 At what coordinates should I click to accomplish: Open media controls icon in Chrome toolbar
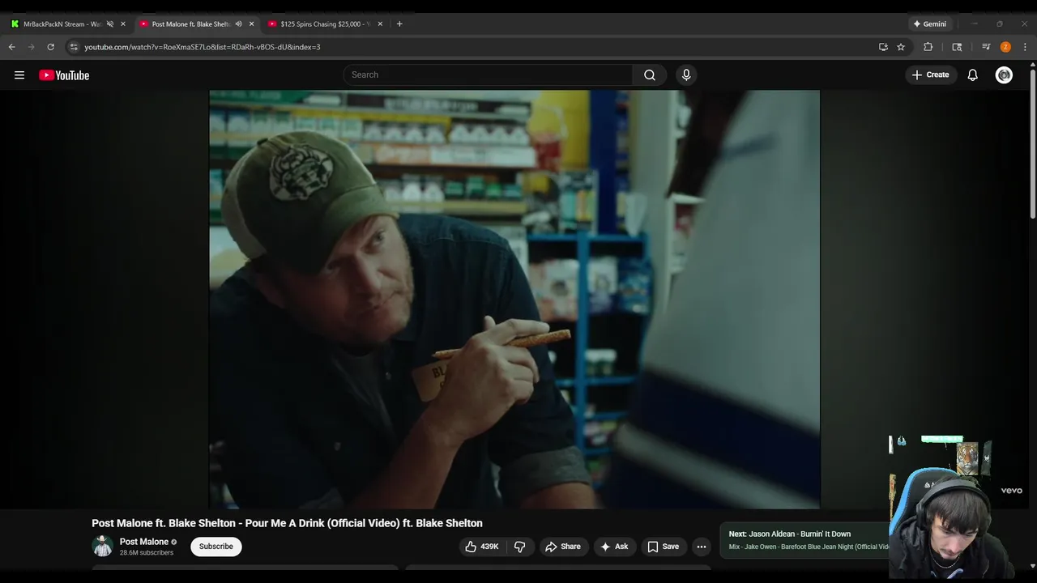point(986,47)
